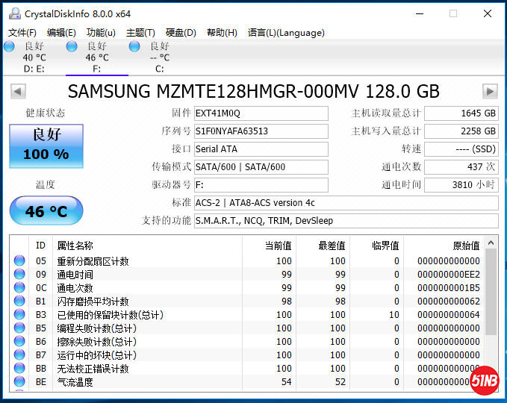The width and height of the screenshot is (507, 403).
Task: Click status orb for attribute BE row
Action: pos(19,382)
